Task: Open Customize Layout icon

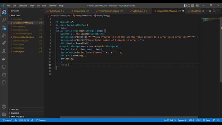Action: point(197,6)
